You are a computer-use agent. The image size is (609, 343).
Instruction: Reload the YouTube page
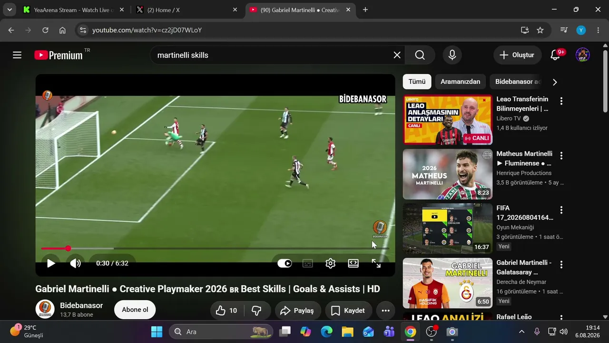tap(45, 30)
